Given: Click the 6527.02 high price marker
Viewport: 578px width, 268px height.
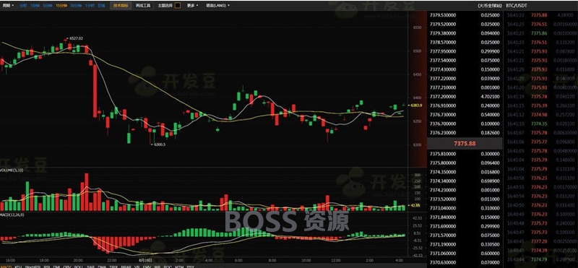Looking at the screenshot, I should (76, 38).
